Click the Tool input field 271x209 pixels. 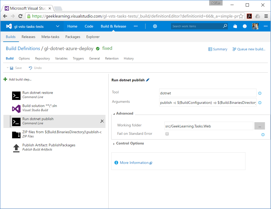click(208, 93)
